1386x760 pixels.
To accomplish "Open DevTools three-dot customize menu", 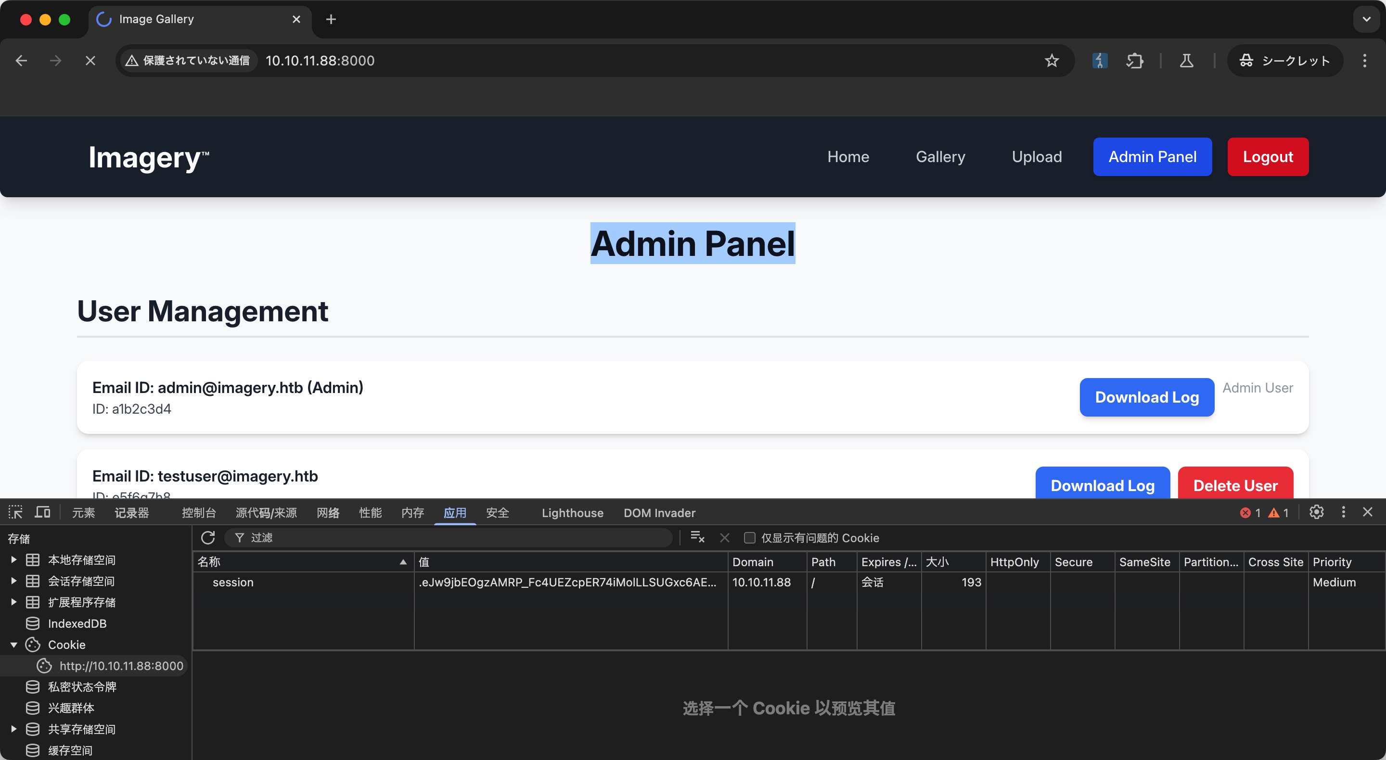I will point(1343,512).
